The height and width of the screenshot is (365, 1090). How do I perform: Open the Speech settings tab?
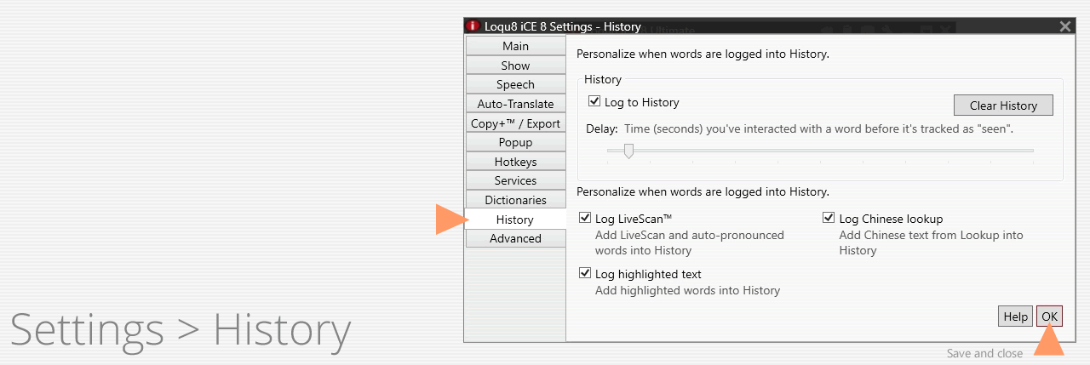[515, 84]
